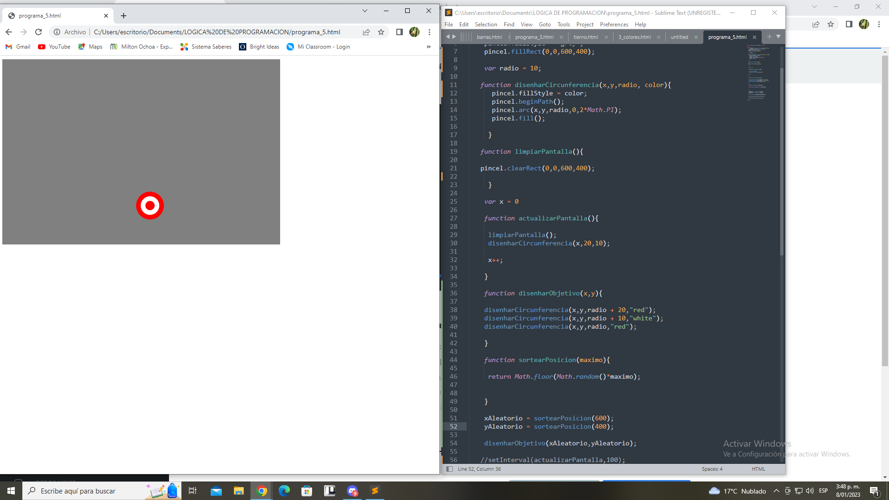Viewport: 889px width, 500px height.
Task: Share this page from the address bar
Action: point(366,32)
